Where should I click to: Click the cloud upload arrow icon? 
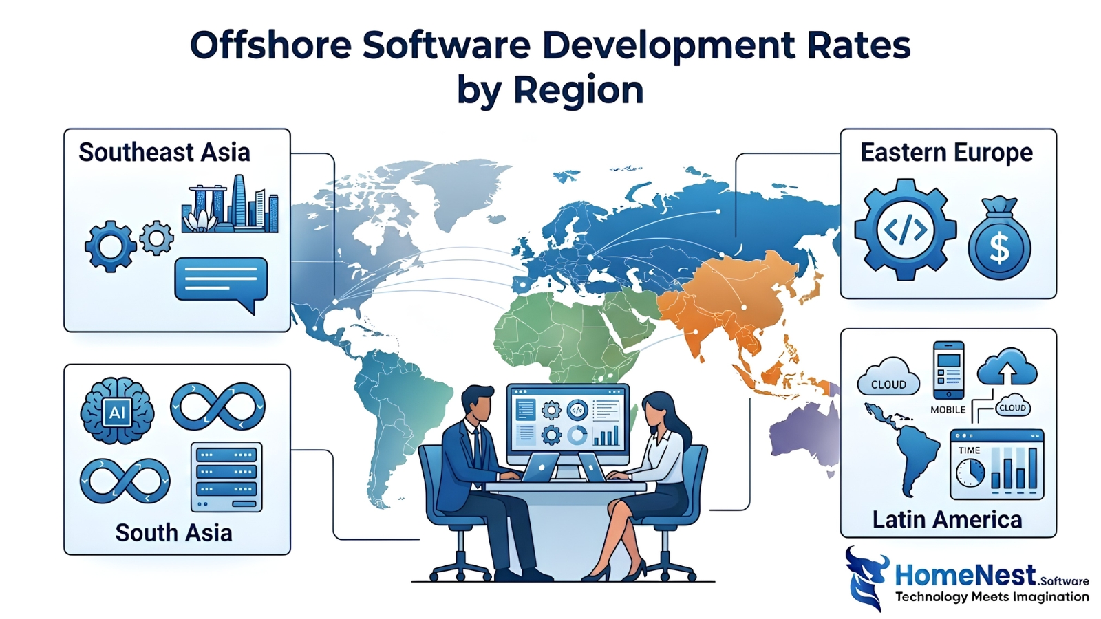tap(1007, 367)
